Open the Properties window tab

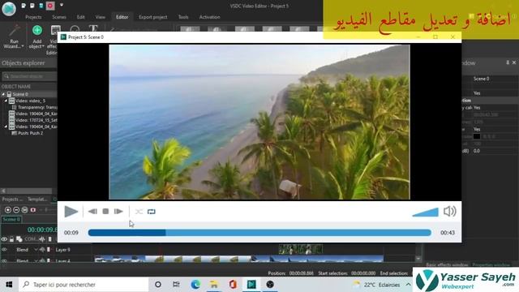click(x=491, y=265)
